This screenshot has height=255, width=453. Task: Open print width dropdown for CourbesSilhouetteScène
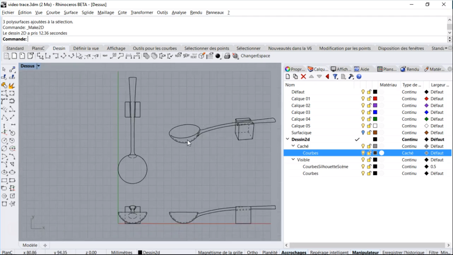(433, 167)
